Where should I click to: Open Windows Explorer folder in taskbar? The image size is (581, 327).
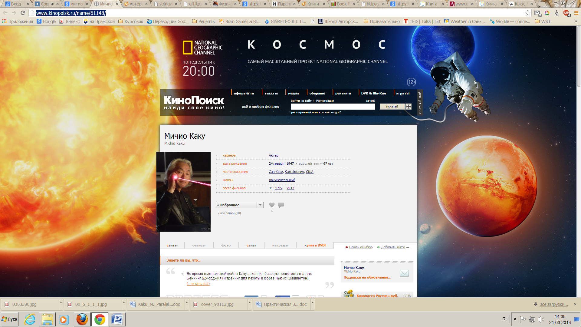pos(47,319)
